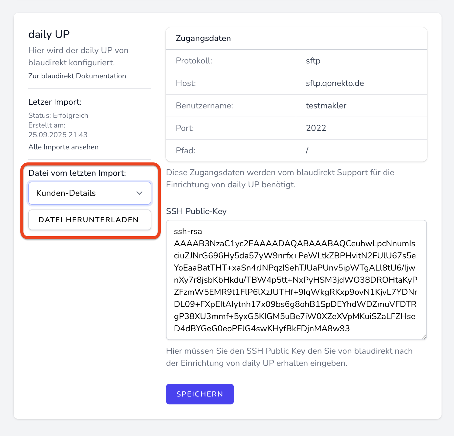Click the Status: Erfolgreich text
The height and width of the screenshot is (436, 454).
58,115
